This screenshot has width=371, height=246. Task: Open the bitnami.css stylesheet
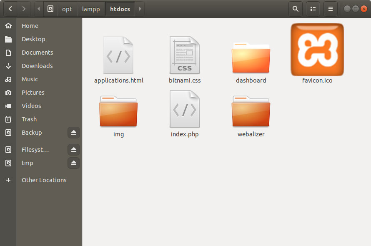pos(185,55)
